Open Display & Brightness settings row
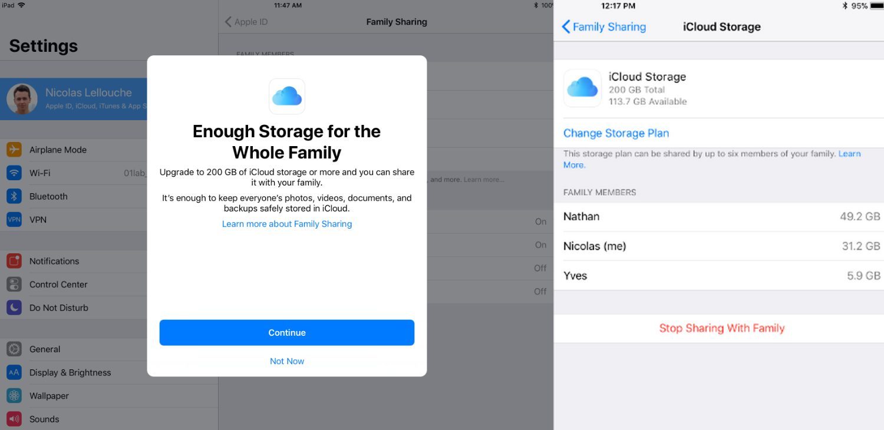The width and height of the screenshot is (884, 430). tap(74, 372)
